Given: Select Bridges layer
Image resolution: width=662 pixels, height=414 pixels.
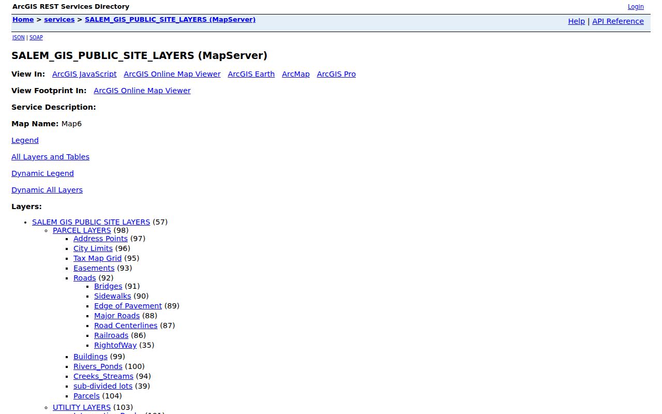Looking at the screenshot, I should [108, 286].
